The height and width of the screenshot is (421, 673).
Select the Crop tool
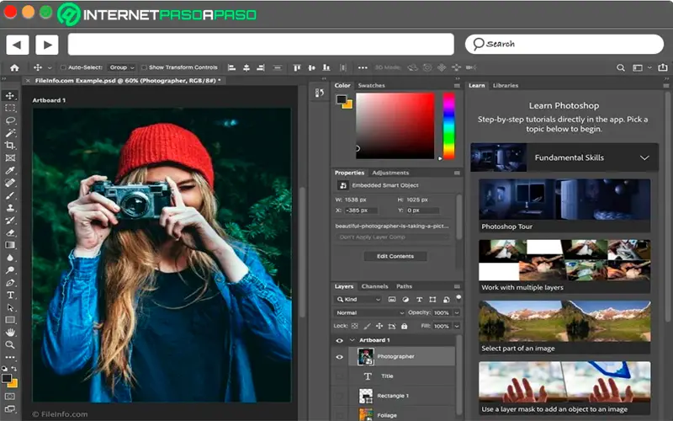pos(11,145)
